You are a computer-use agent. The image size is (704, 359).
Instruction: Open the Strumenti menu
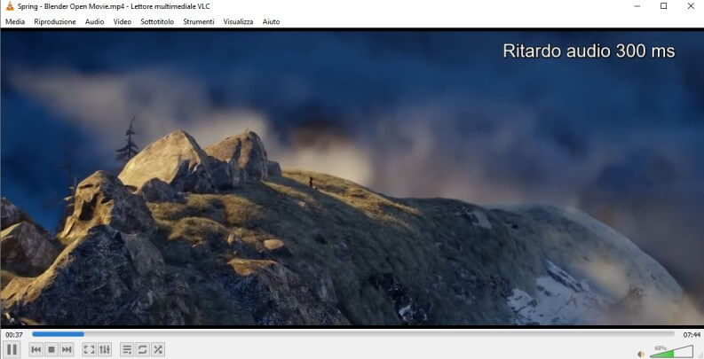click(x=199, y=21)
